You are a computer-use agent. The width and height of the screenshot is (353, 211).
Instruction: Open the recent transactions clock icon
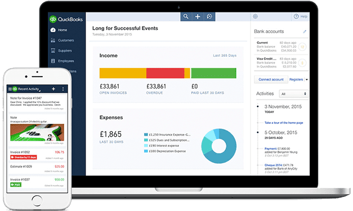[209, 16]
